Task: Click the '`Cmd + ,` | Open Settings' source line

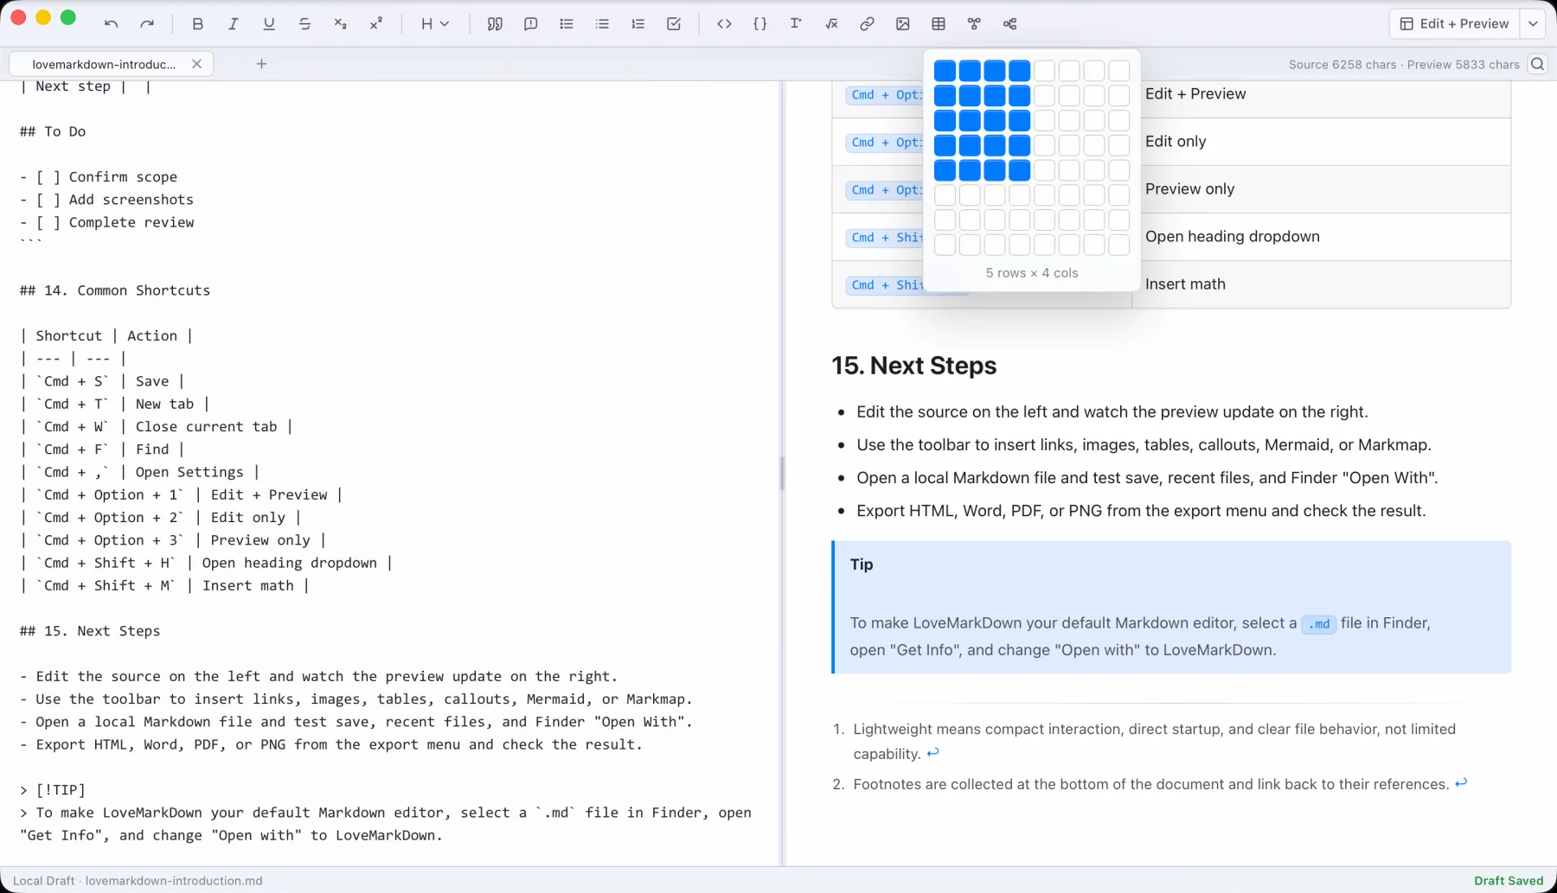Action: [139, 472]
